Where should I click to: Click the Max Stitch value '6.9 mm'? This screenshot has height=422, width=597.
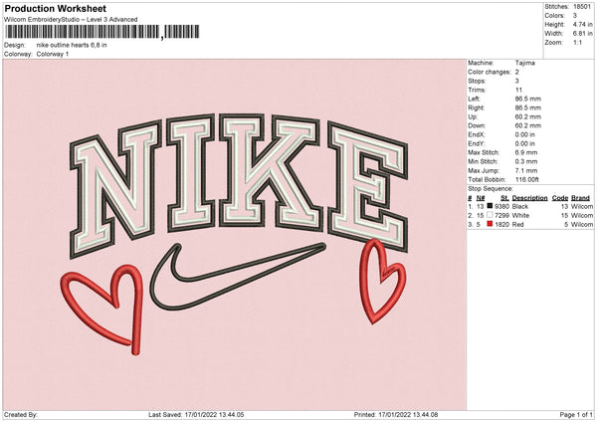tap(526, 152)
